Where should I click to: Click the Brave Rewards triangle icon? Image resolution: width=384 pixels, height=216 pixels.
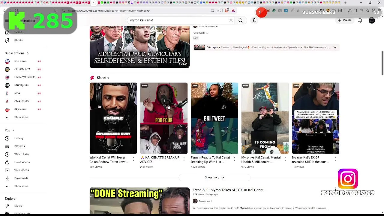click(233, 11)
